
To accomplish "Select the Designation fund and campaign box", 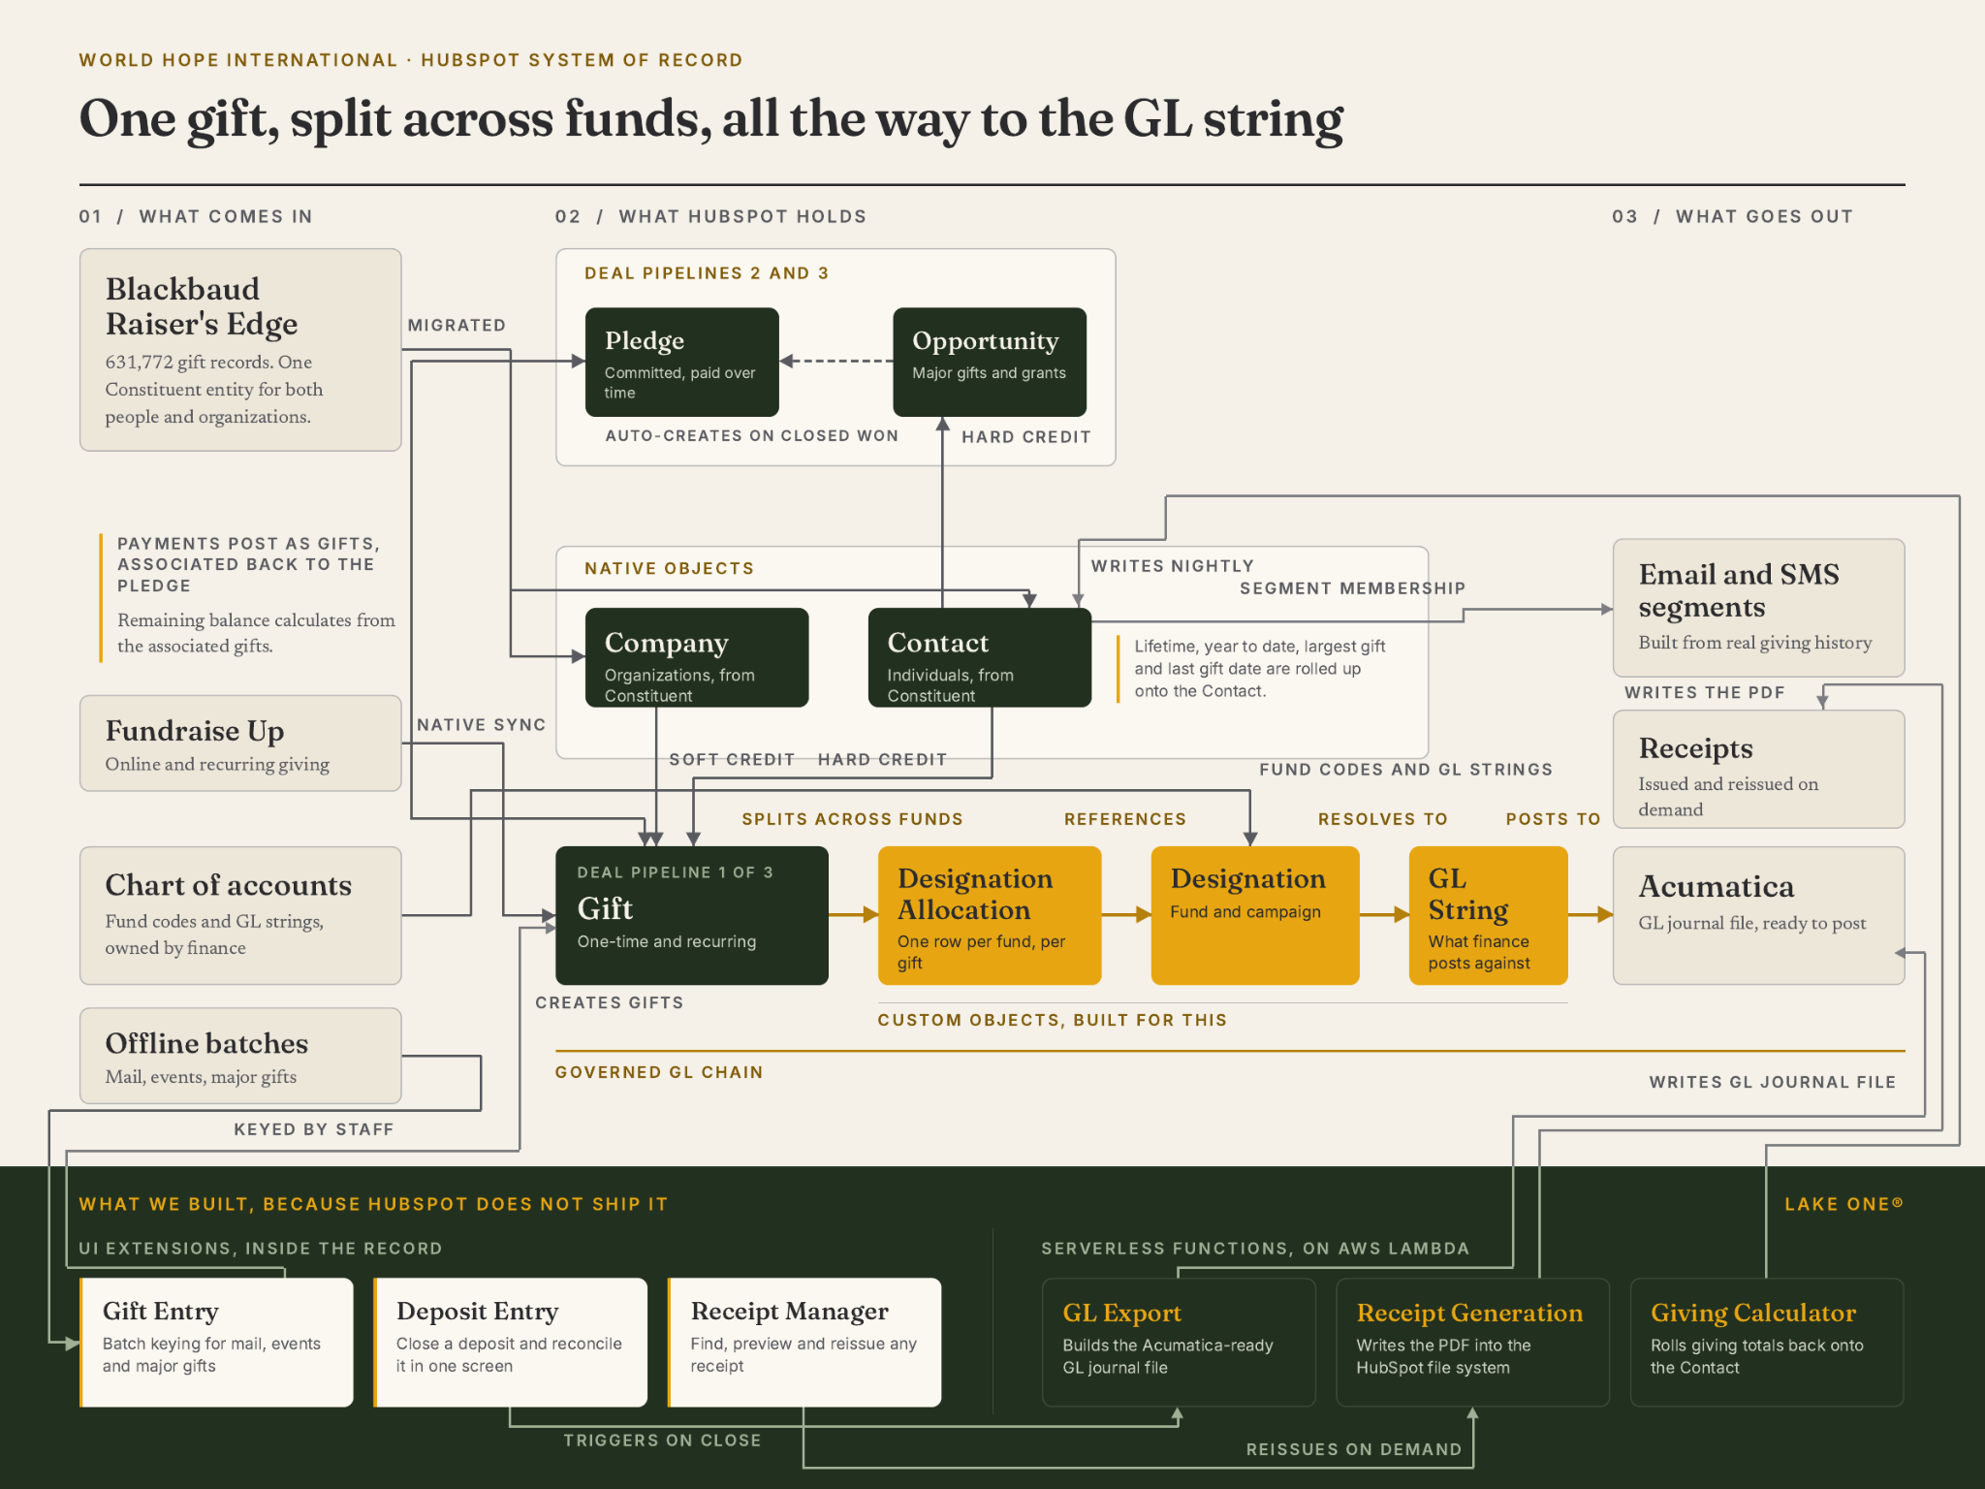I will point(1255,915).
